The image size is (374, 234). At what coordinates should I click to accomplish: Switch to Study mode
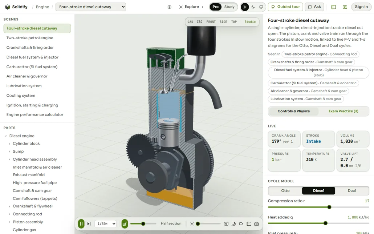(229, 7)
